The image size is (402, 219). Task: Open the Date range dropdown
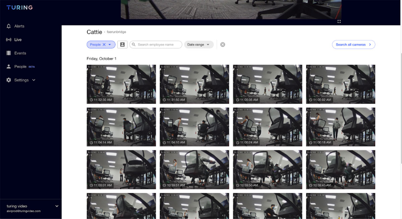[x=199, y=45]
